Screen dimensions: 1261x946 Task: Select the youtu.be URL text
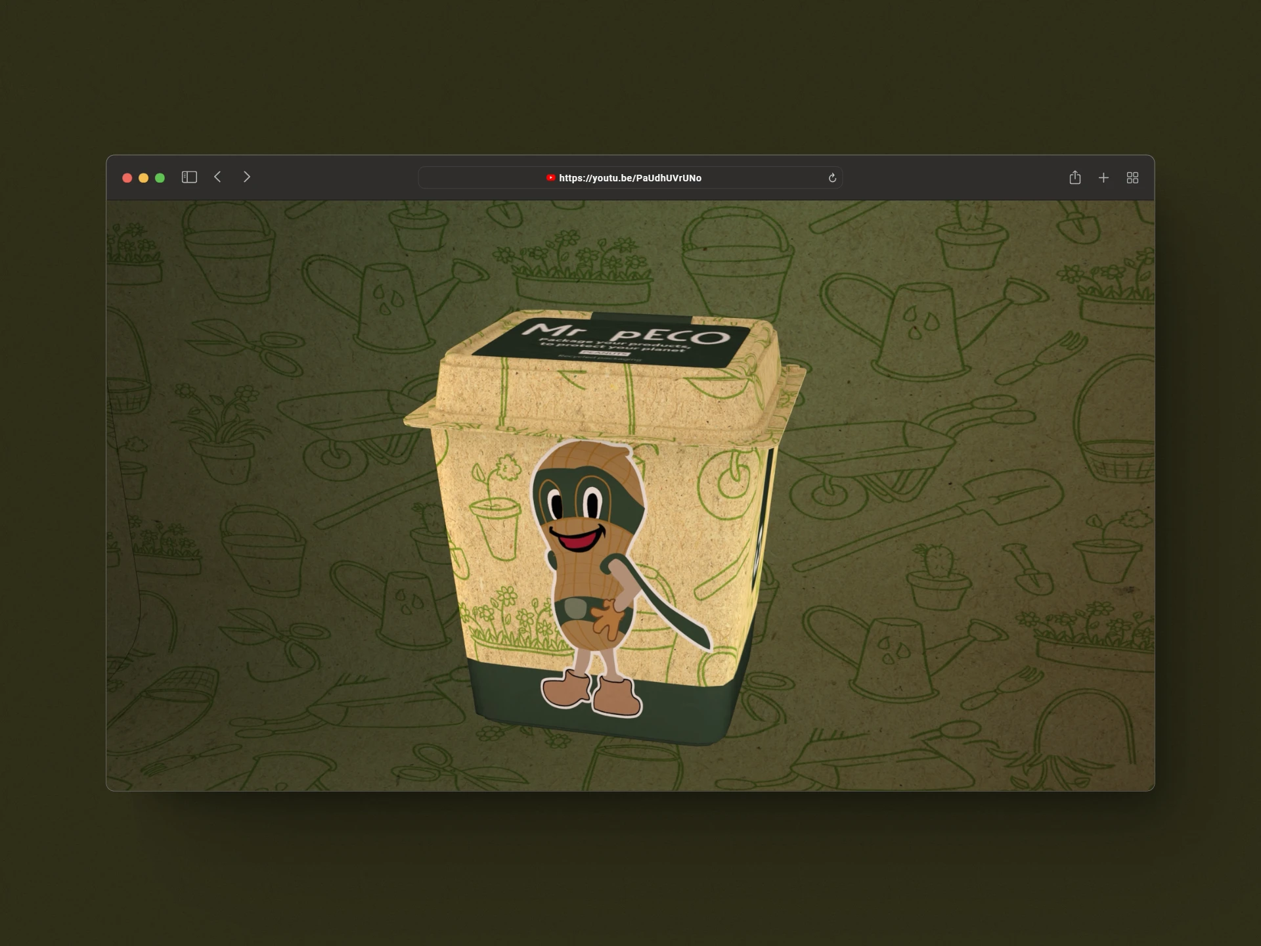630,178
